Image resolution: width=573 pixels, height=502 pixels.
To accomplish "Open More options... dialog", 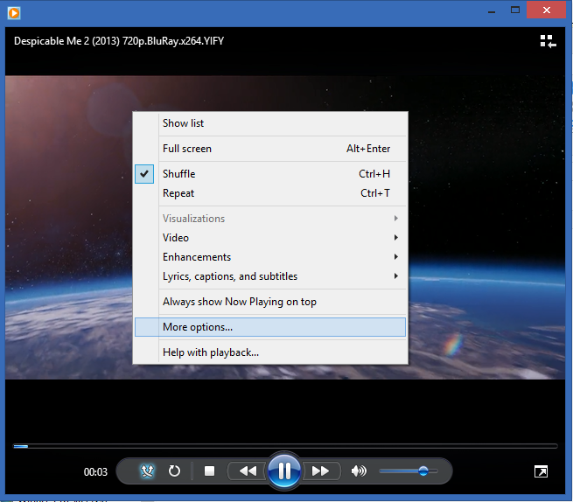I will pos(270,327).
